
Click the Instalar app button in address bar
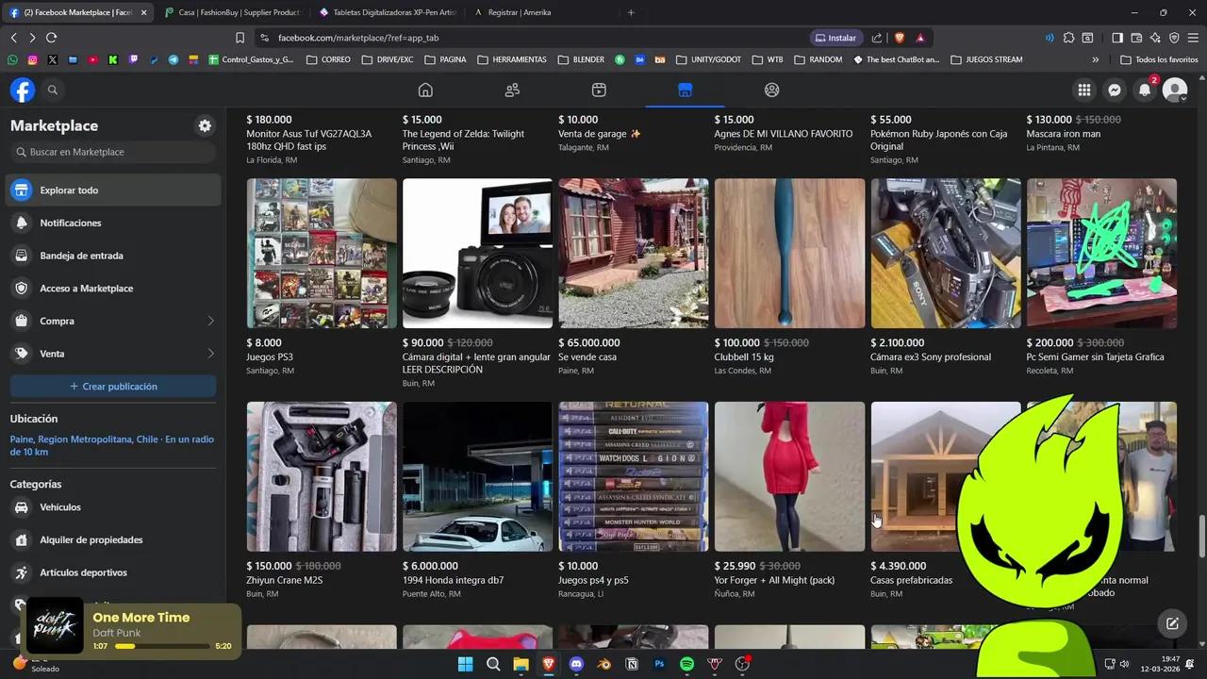pos(836,38)
